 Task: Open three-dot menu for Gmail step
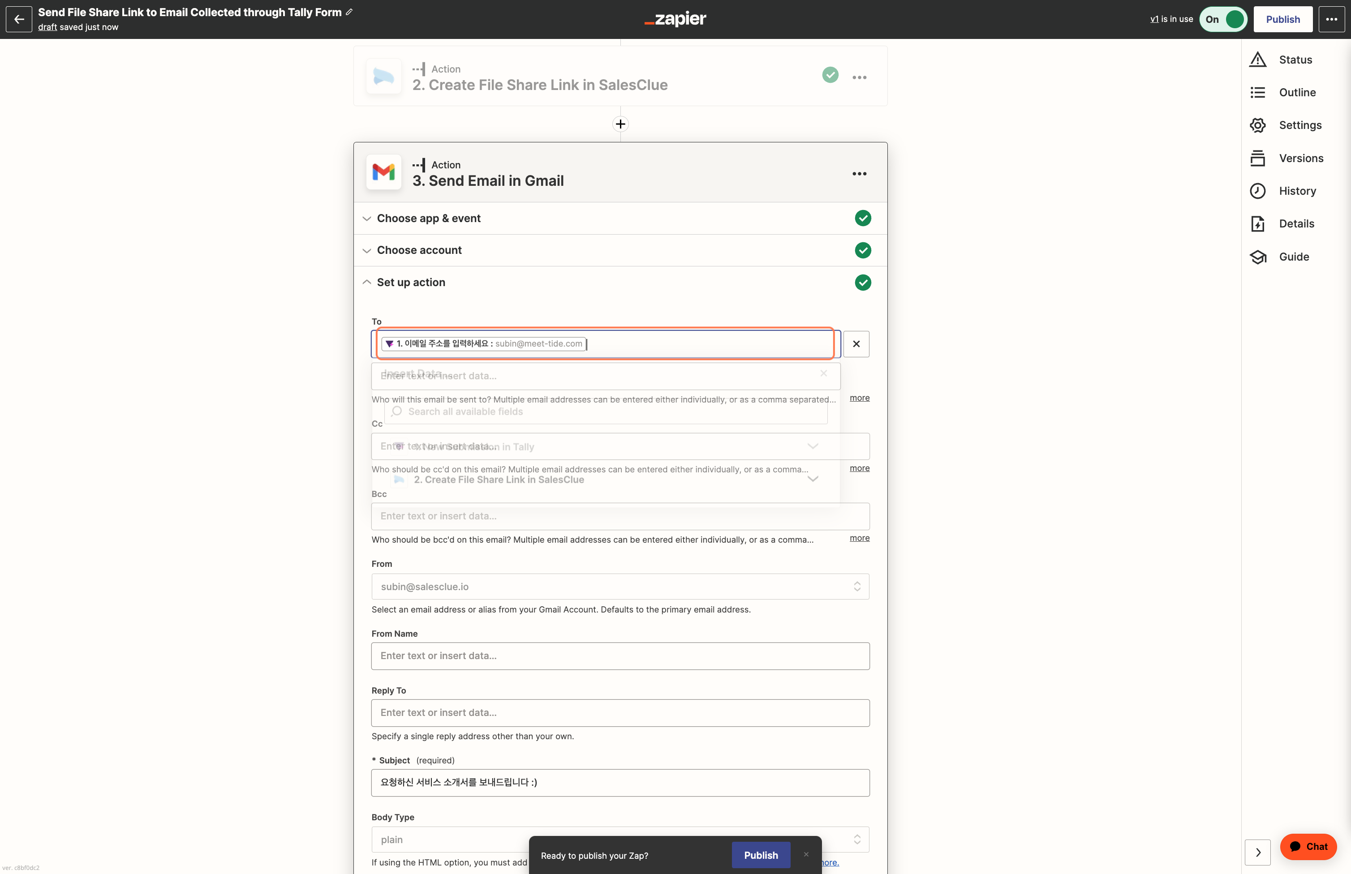coord(859,174)
